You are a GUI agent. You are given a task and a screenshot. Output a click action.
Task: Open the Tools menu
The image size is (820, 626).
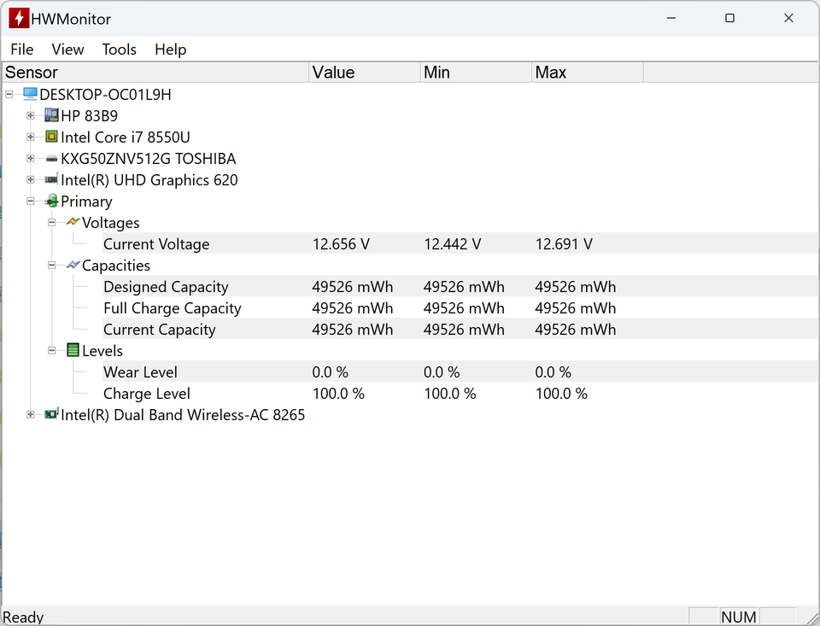(x=119, y=50)
